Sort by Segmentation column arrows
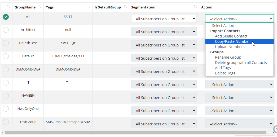Viewport: 277px width, 137px height. [195, 7]
